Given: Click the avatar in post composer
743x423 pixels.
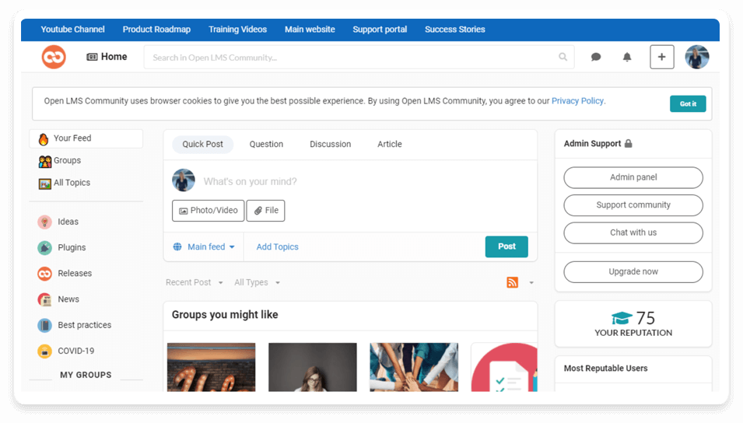Looking at the screenshot, I should [184, 180].
